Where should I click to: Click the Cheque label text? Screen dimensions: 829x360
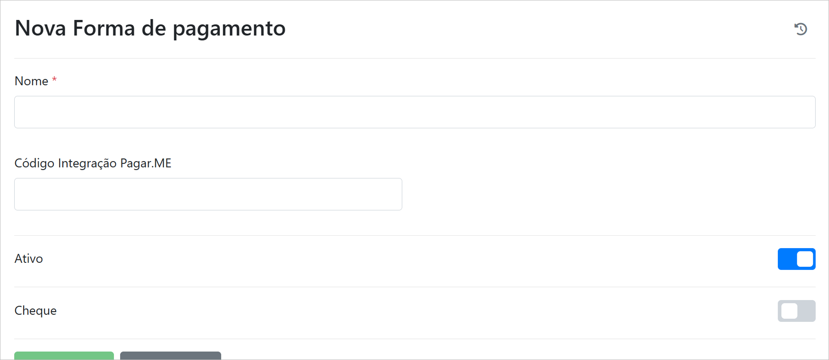coord(36,311)
